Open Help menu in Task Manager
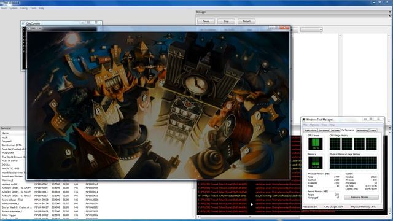Image resolution: width=393 pixels, height=221 pixels. 332,125
